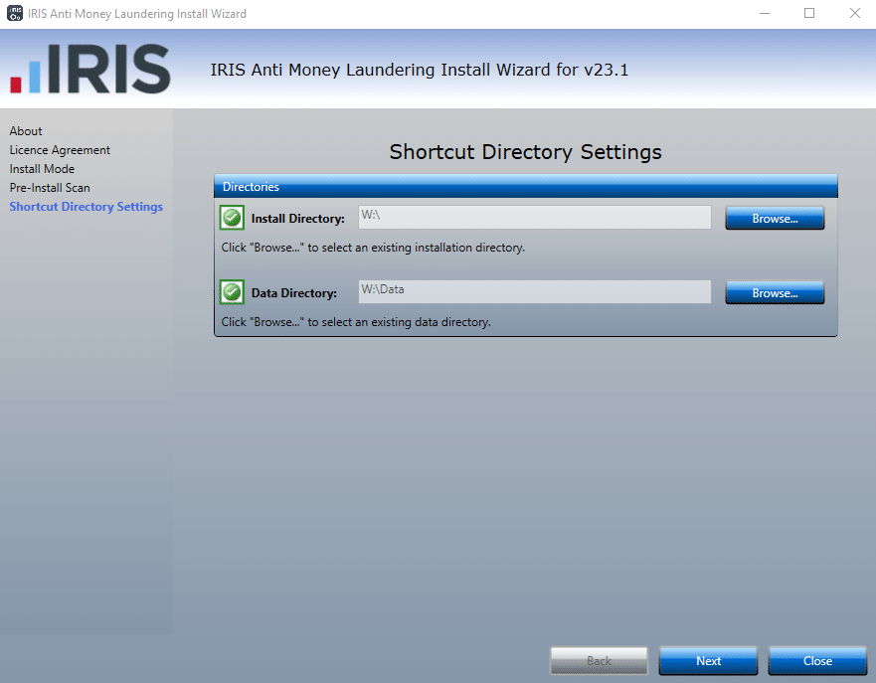Click the IRIS app icon in title bar
This screenshot has width=876, height=683.
point(15,13)
